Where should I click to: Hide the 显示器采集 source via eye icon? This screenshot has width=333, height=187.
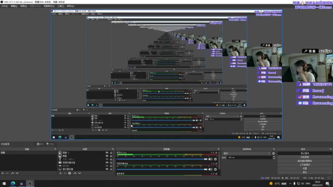click(x=107, y=169)
